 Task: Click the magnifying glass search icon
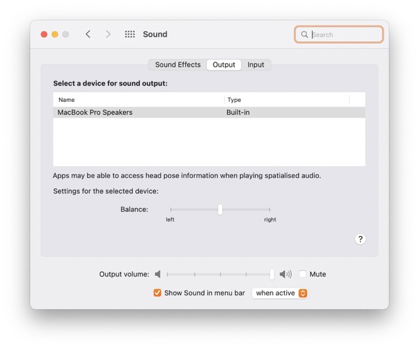(x=304, y=35)
